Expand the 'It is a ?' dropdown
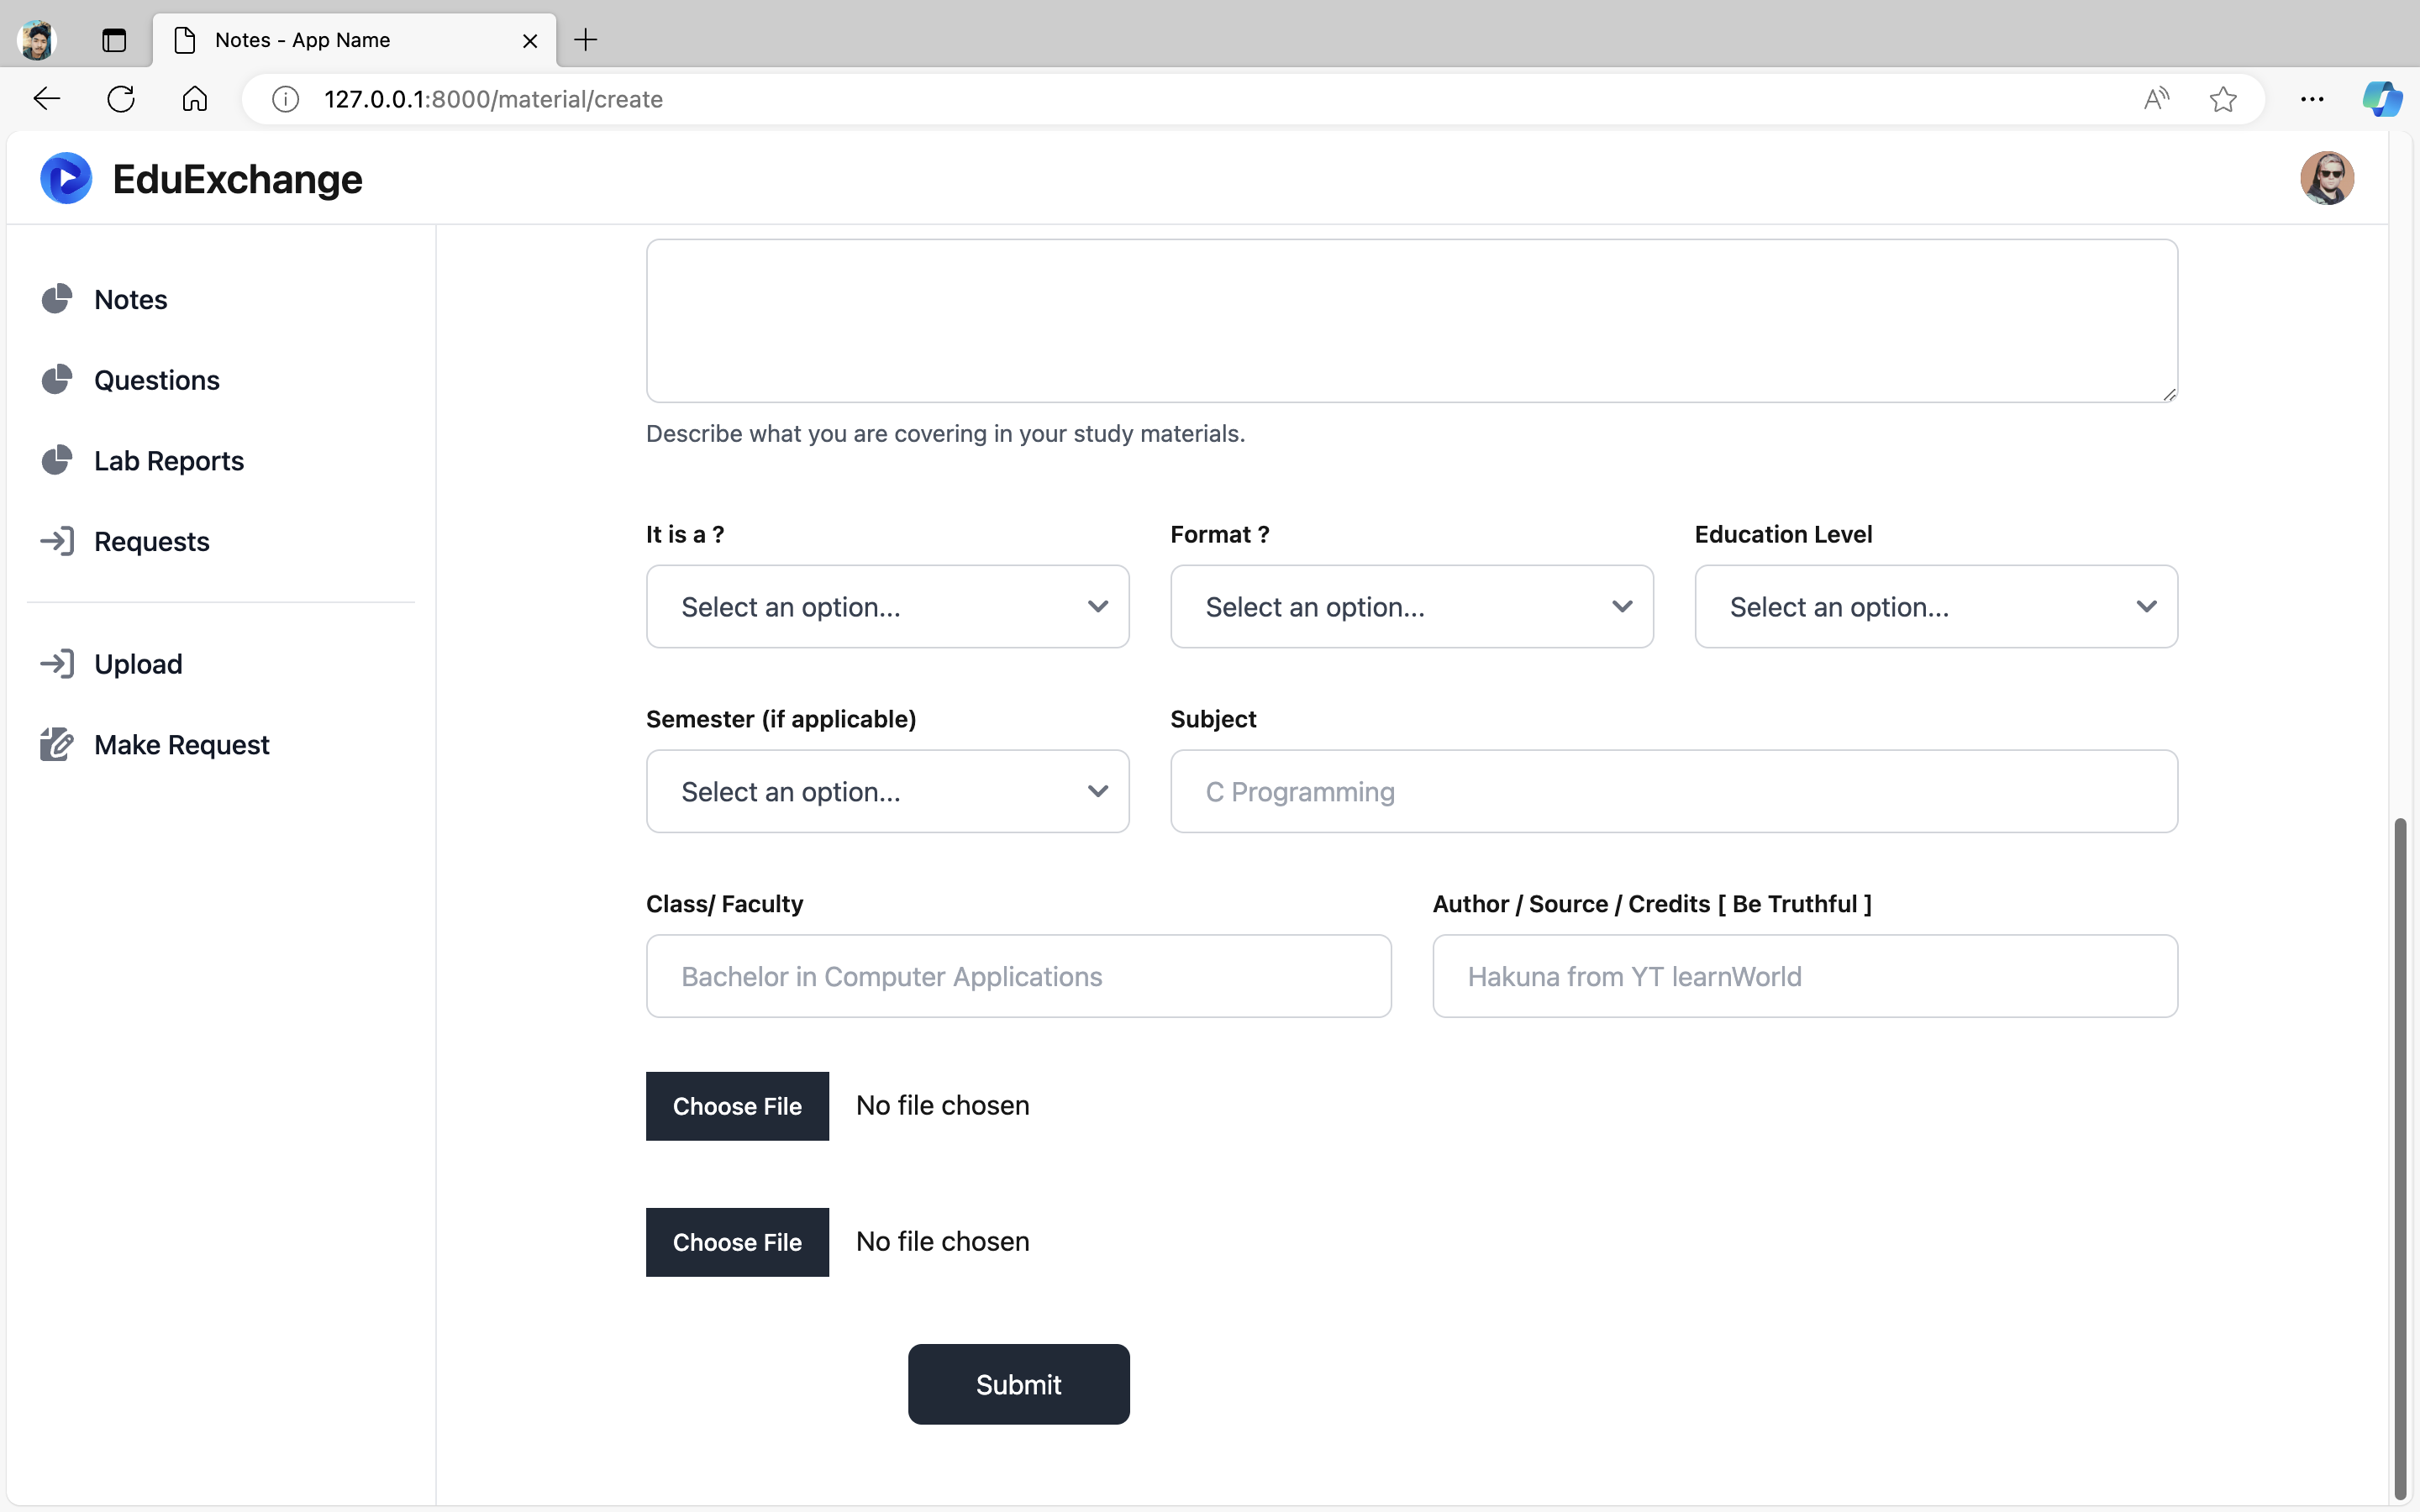Viewport: 2420px width, 1512px height. click(x=887, y=607)
